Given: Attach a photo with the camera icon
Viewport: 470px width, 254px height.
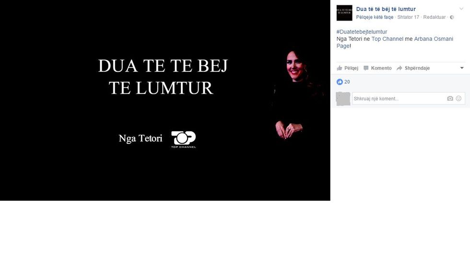Looking at the screenshot, I should coord(450,98).
